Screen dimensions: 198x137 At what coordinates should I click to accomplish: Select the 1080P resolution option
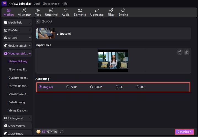tap(96, 87)
